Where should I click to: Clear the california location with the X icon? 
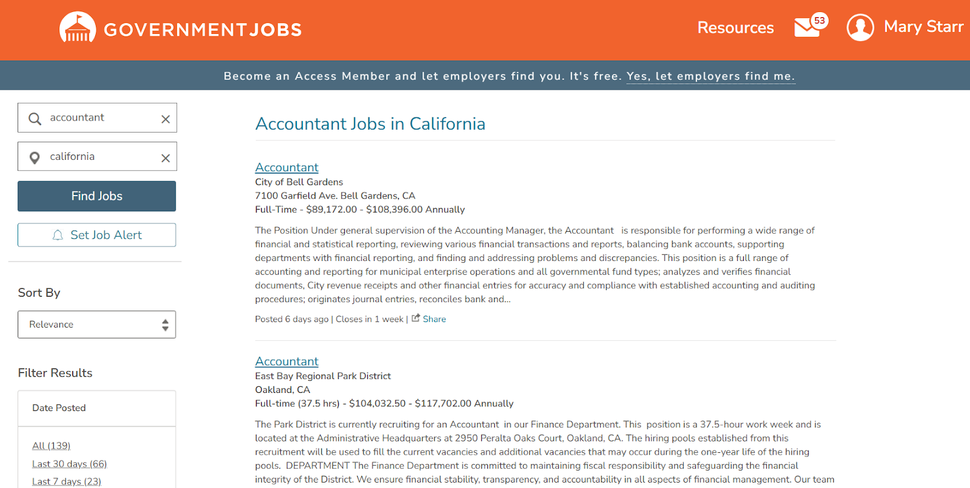coord(165,157)
